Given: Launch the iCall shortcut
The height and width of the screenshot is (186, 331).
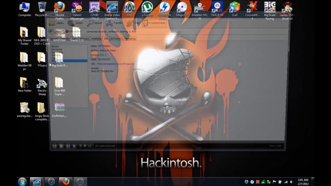Looking at the screenshot, I should click(235, 9).
